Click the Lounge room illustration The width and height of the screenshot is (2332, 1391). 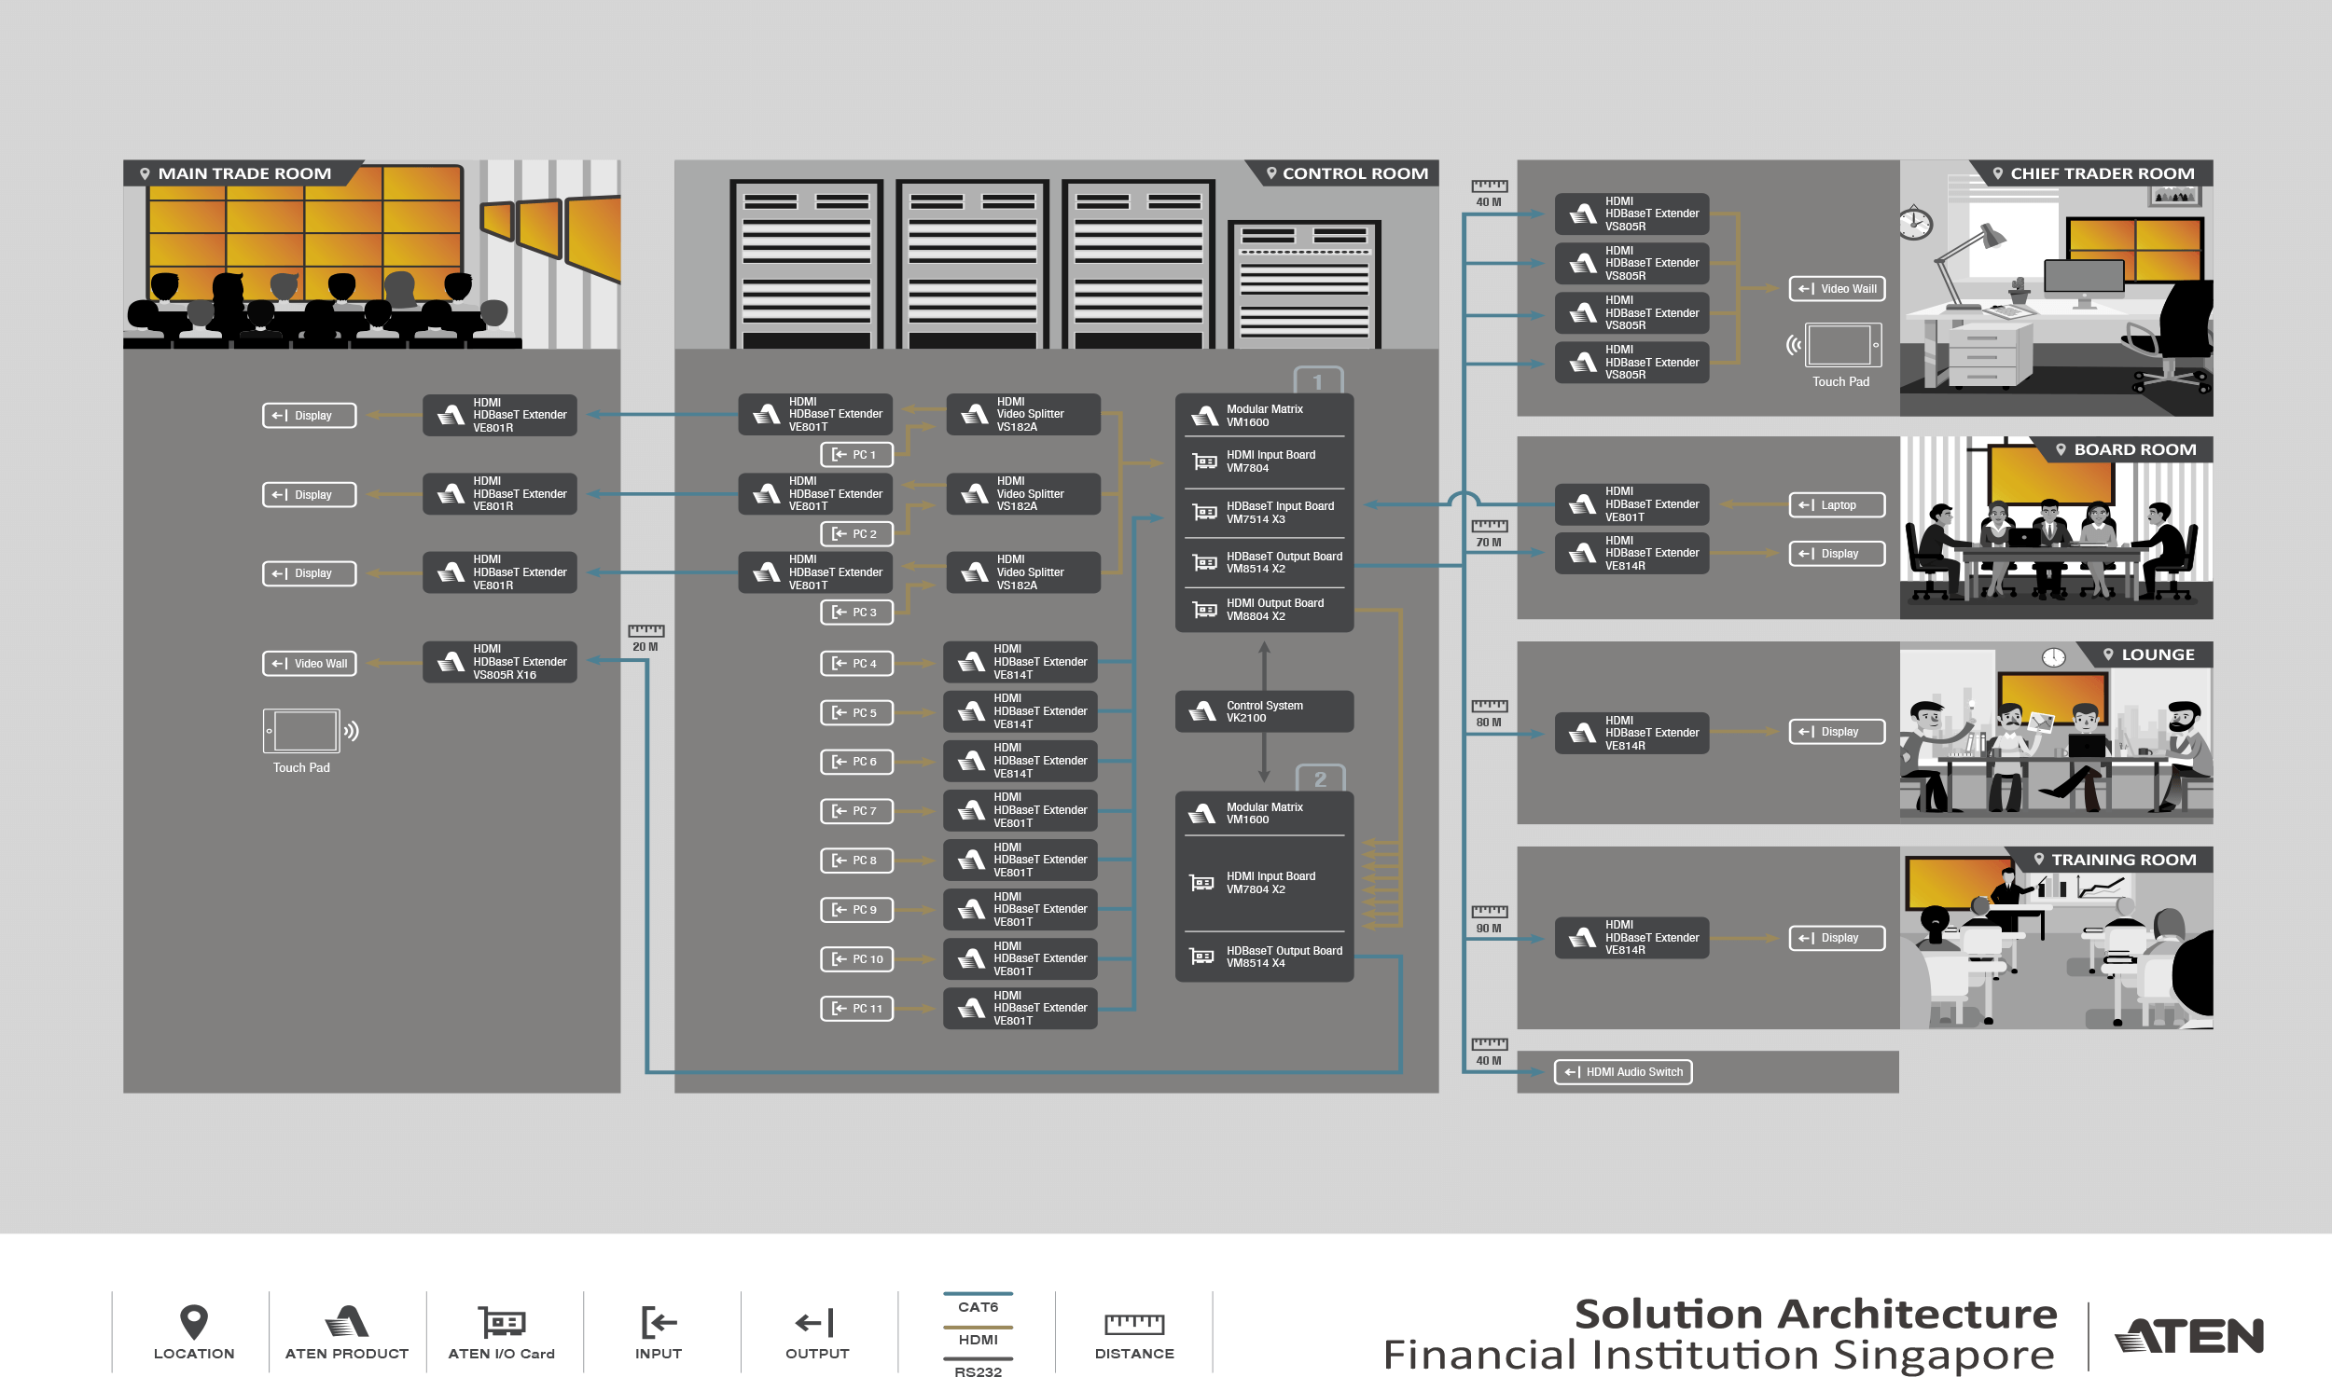[x=2054, y=740]
